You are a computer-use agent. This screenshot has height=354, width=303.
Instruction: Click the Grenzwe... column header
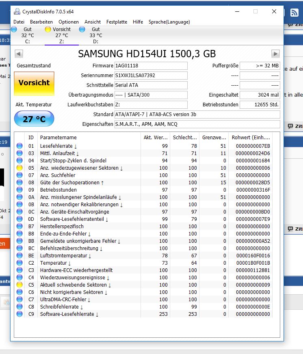(x=214, y=138)
